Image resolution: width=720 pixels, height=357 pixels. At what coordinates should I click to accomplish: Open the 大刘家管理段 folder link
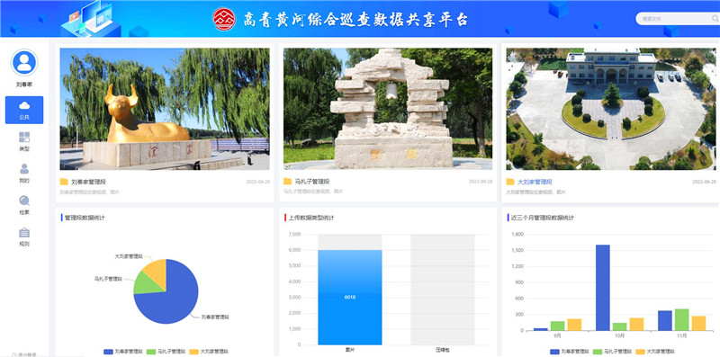(535, 182)
